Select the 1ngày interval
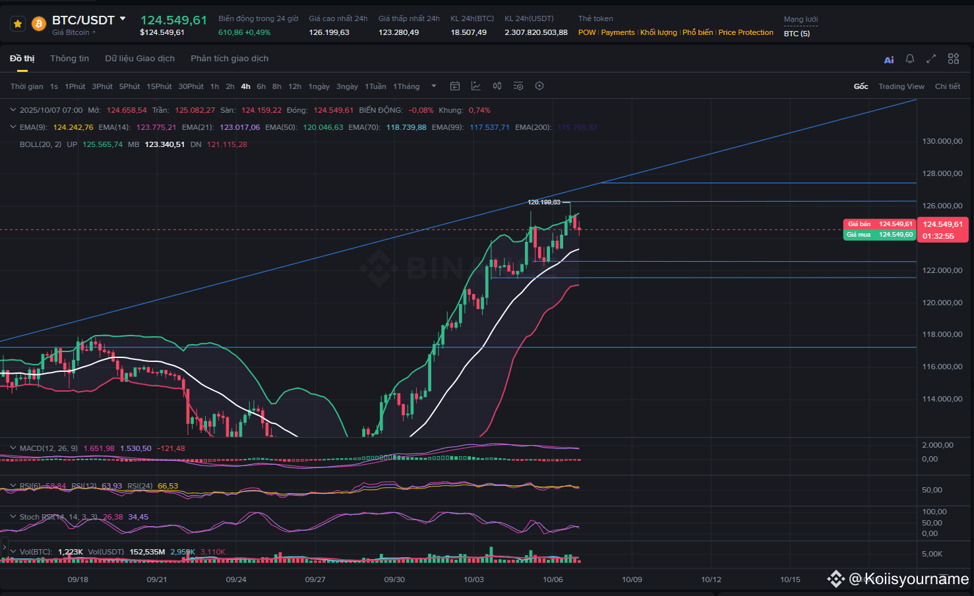 [x=319, y=86]
